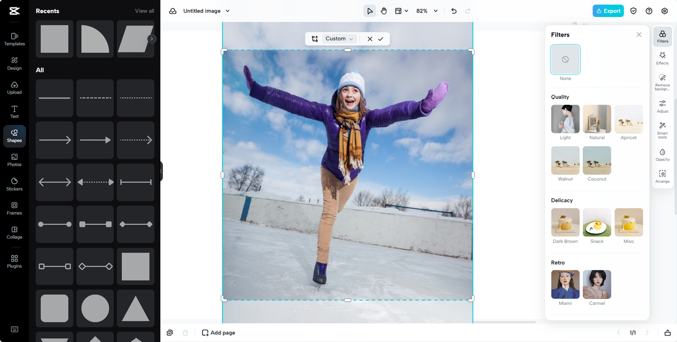Open the Plugins sidebar panel
This screenshot has width=677, height=342.
click(14, 262)
